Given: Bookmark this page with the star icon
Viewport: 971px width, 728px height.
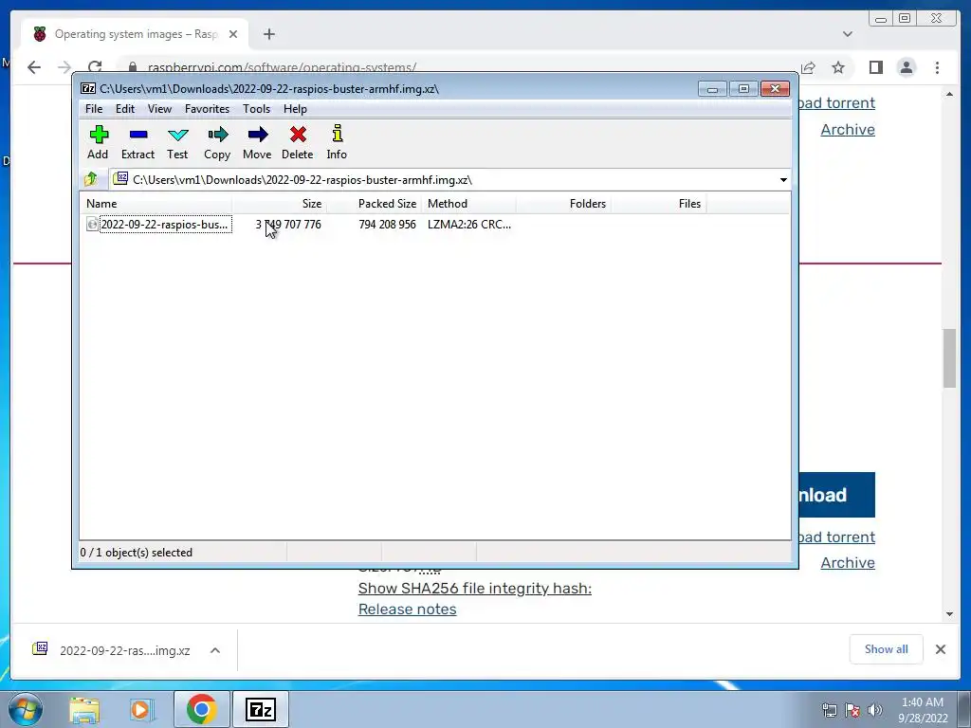Looking at the screenshot, I should click(838, 67).
